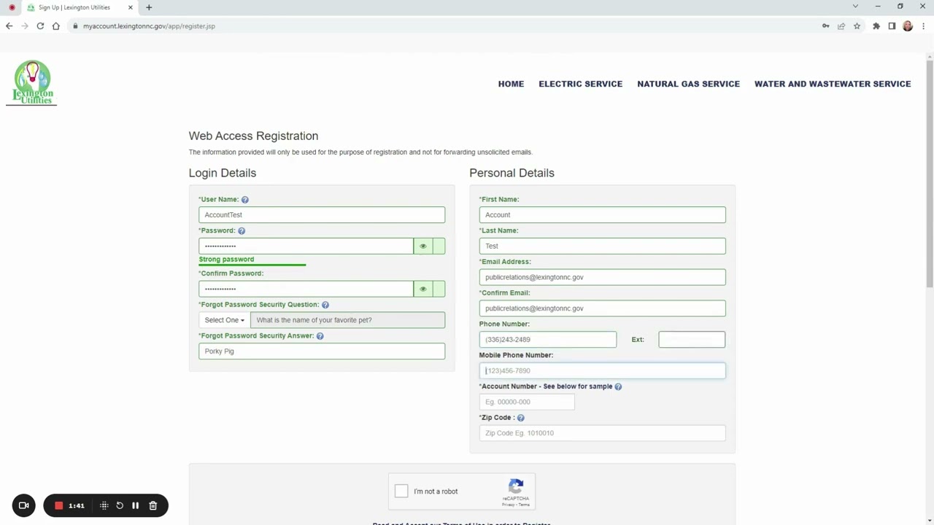Check the I'm not a robot box
The width and height of the screenshot is (934, 525).
pos(401,491)
